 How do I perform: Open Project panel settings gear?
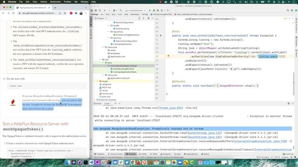pos(149,19)
